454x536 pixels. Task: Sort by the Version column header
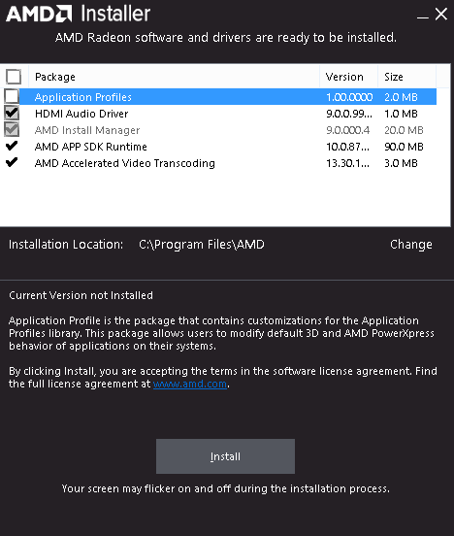click(x=349, y=77)
